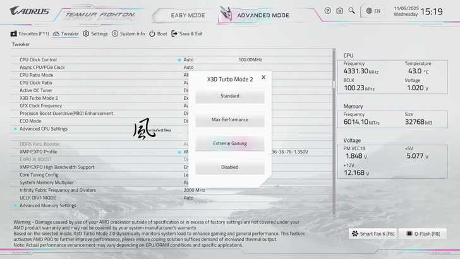460x259 pixels.
Task: Click the 100.00MHz CPU clock value
Action: [x=250, y=60]
